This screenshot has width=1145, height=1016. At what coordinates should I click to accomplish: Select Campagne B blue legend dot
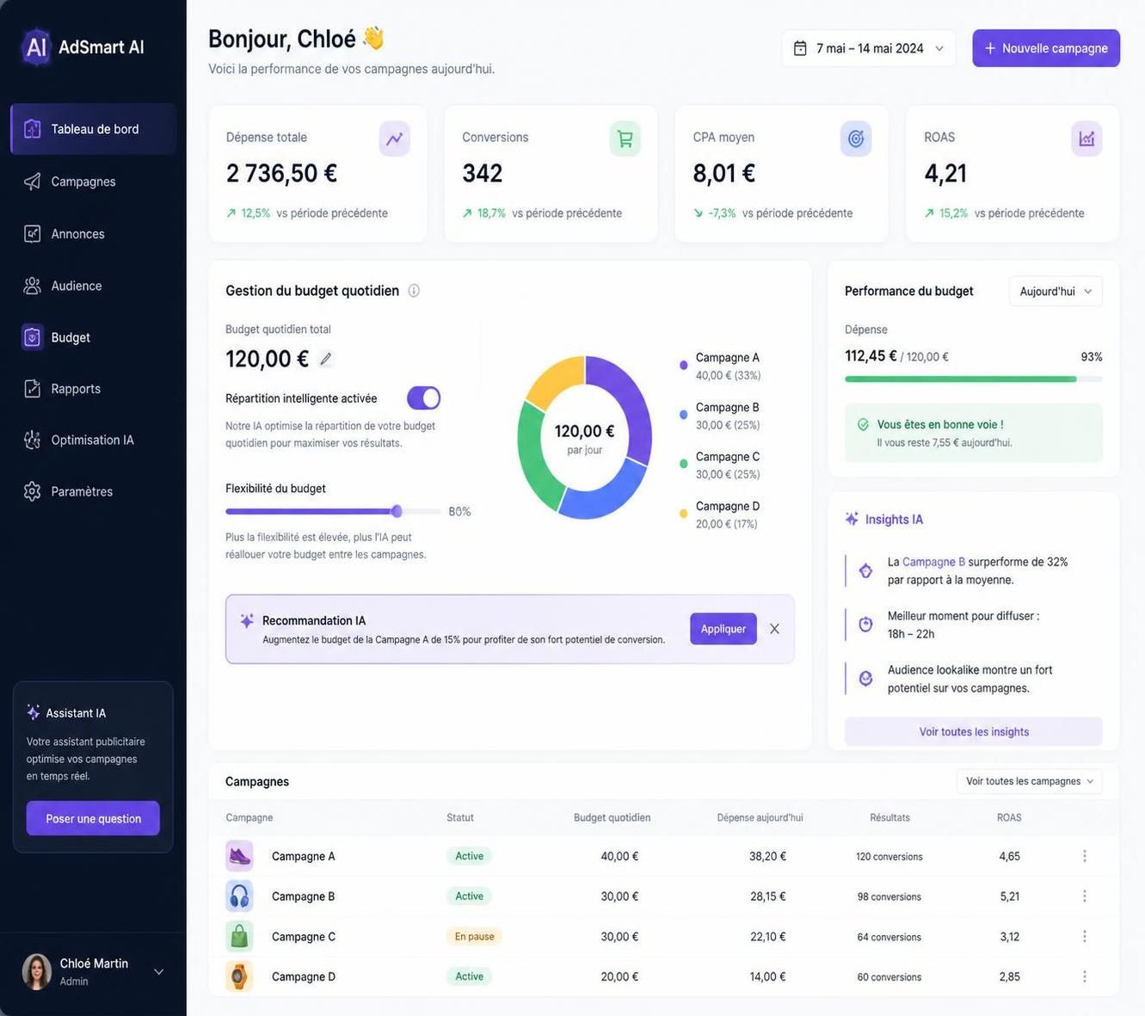point(684,415)
